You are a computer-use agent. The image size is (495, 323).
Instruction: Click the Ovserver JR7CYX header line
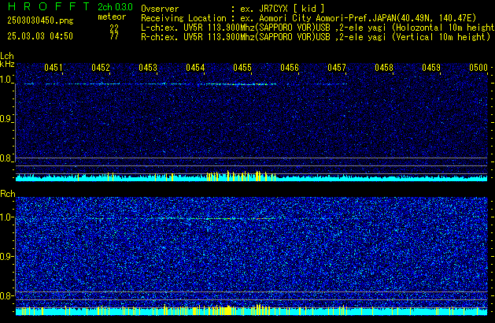coord(233,9)
